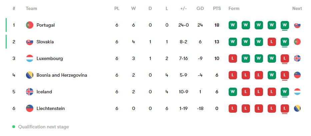311x136 pixels.
Task: Select Slovakia's red L form badge
Action: (x=272, y=42)
